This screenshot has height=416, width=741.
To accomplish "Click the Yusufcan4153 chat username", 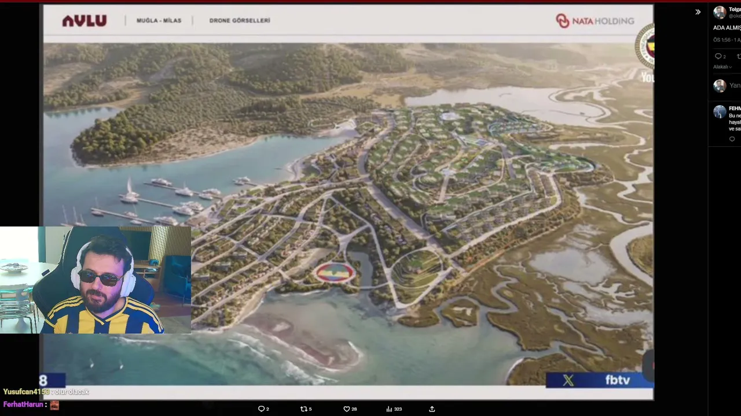I will 26,392.
